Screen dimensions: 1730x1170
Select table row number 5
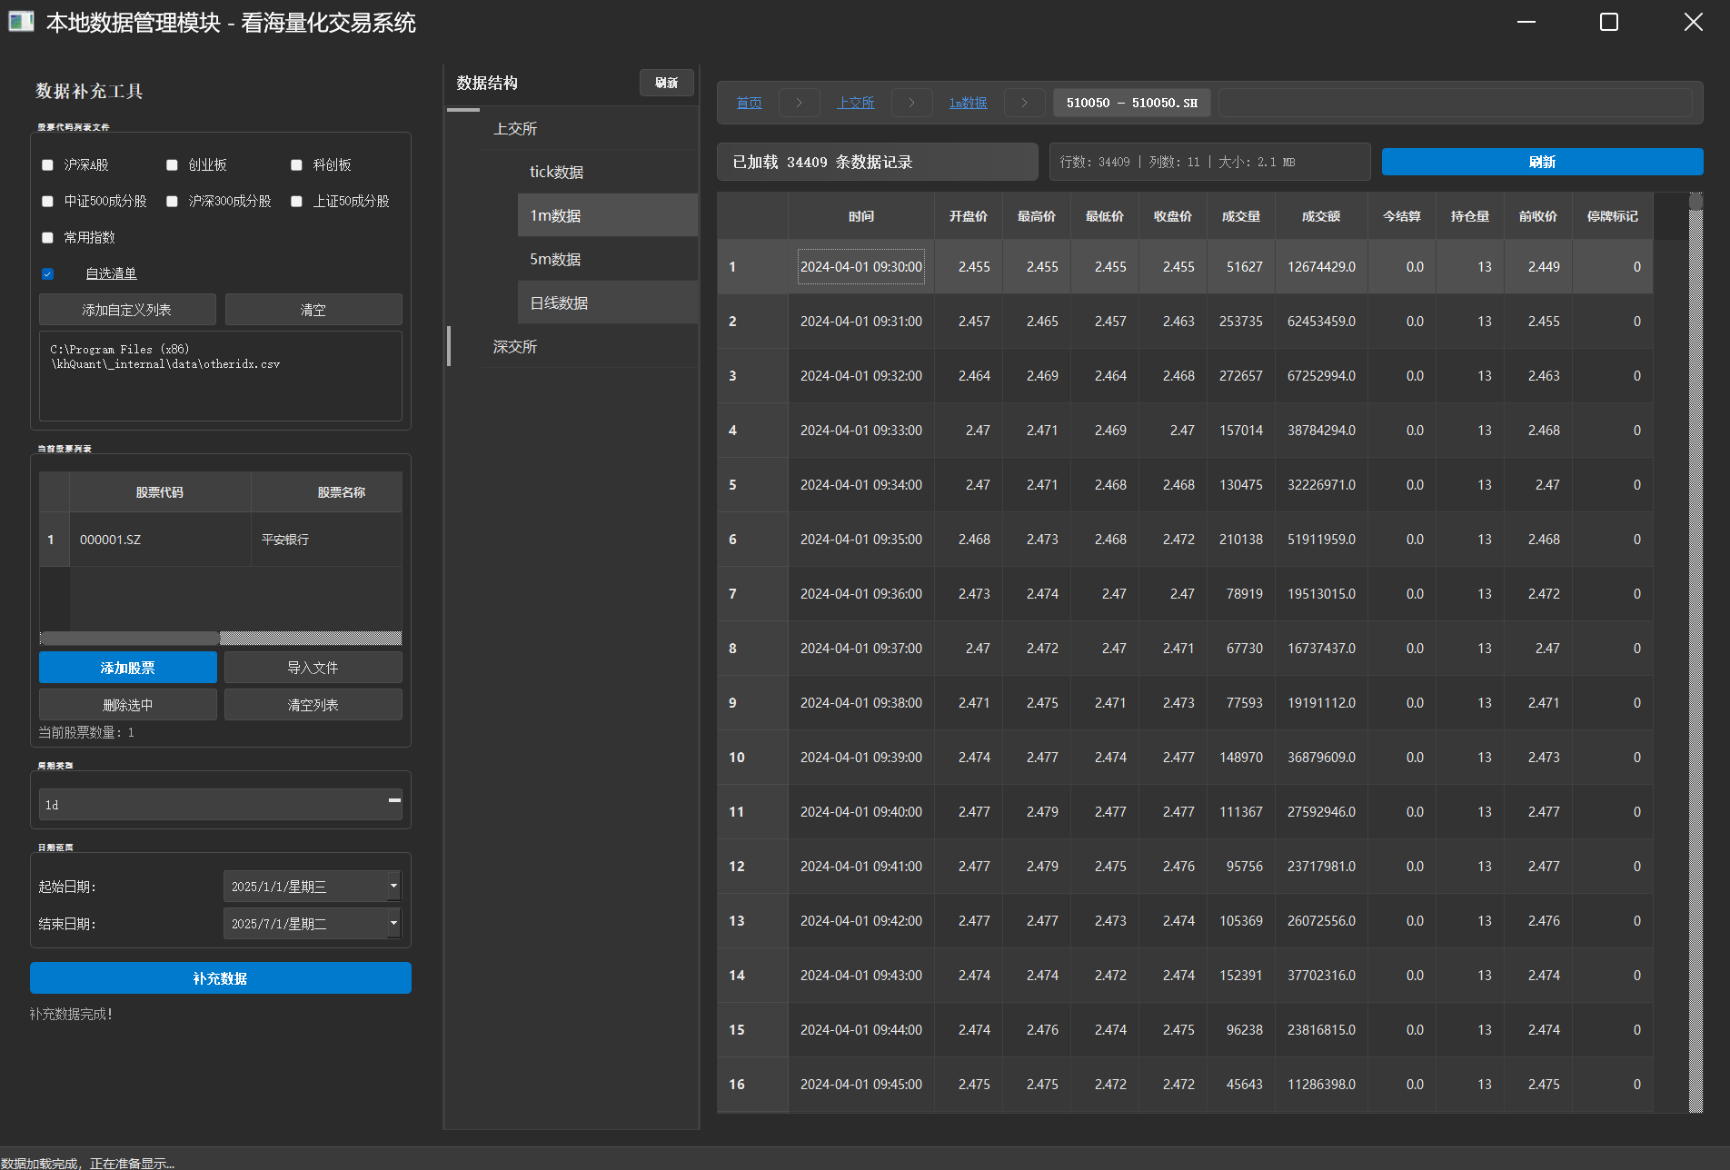[752, 485]
